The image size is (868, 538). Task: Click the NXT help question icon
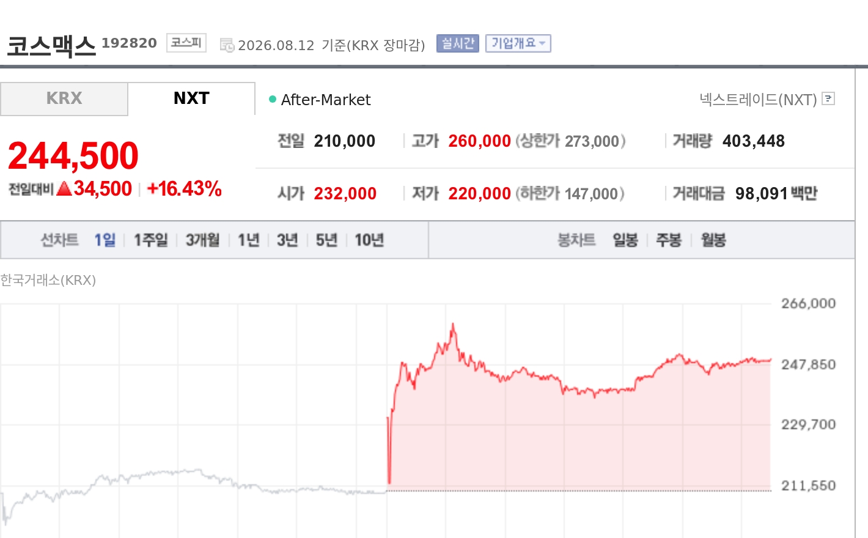coord(828,98)
